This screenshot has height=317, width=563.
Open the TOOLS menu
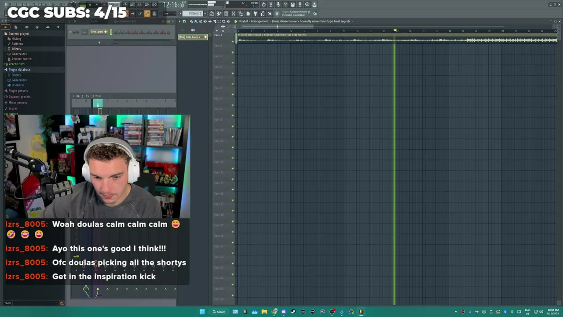coord(57,4)
